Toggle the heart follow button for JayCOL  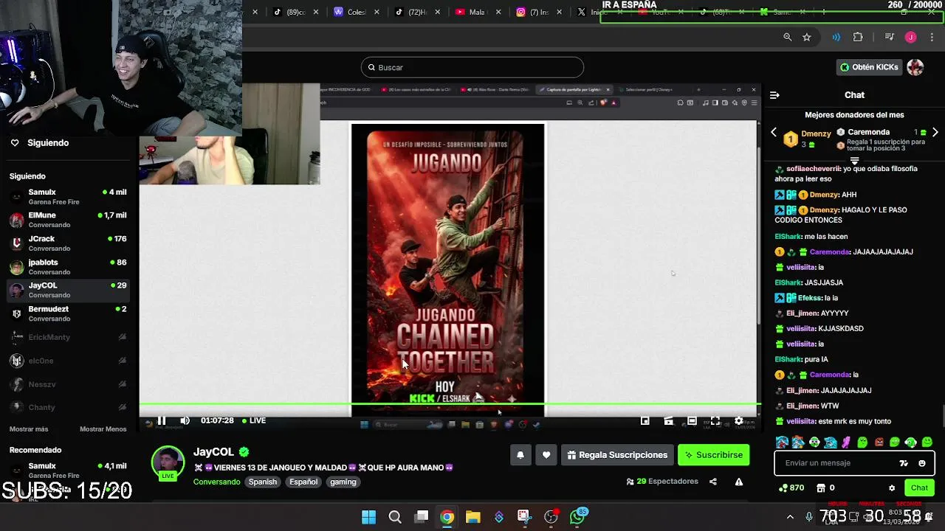click(x=546, y=455)
